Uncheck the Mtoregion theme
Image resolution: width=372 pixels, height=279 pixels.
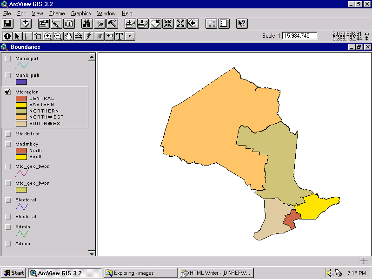8,92
